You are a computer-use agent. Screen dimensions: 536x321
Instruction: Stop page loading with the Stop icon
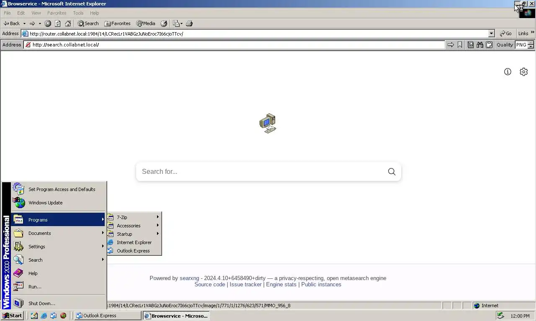[48, 23]
